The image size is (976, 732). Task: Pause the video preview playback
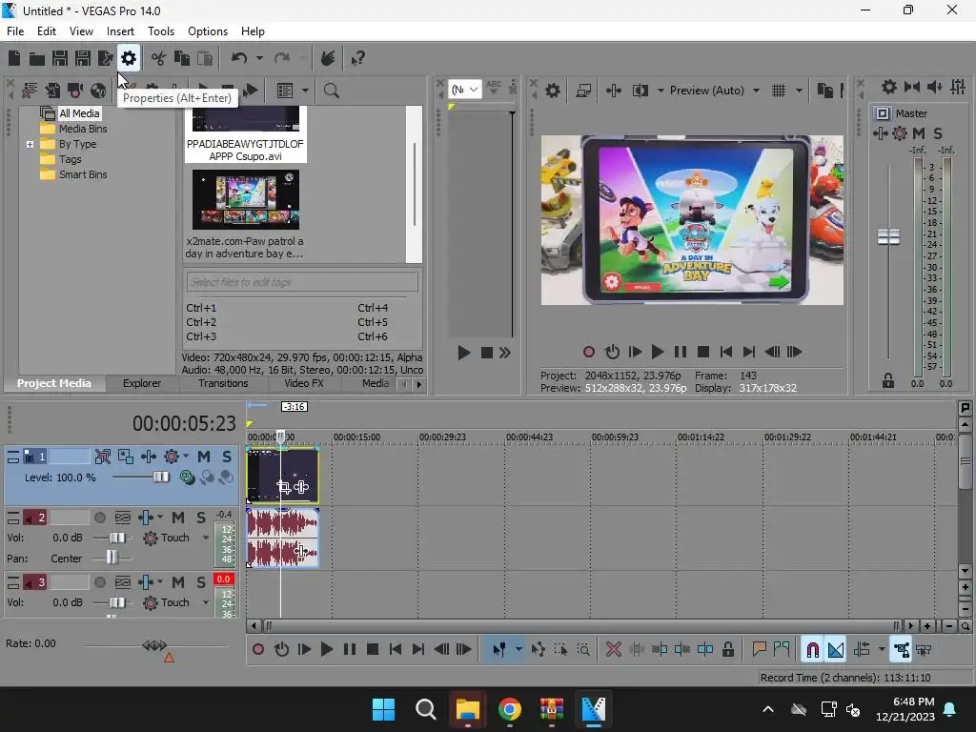pyautogui.click(x=681, y=353)
